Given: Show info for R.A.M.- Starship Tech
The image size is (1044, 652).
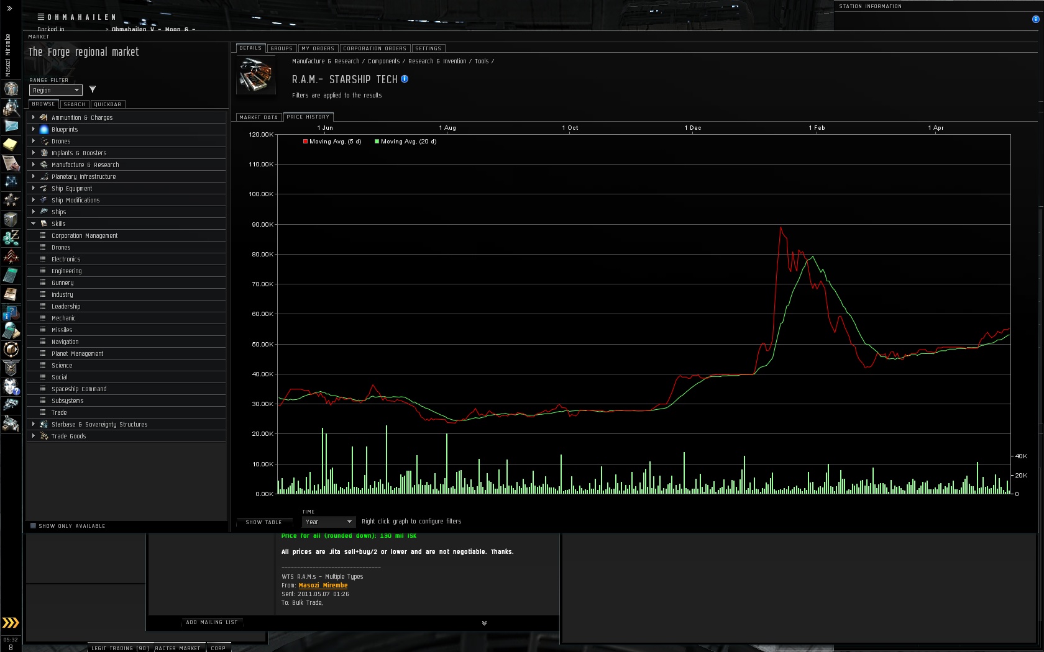Looking at the screenshot, I should [405, 79].
